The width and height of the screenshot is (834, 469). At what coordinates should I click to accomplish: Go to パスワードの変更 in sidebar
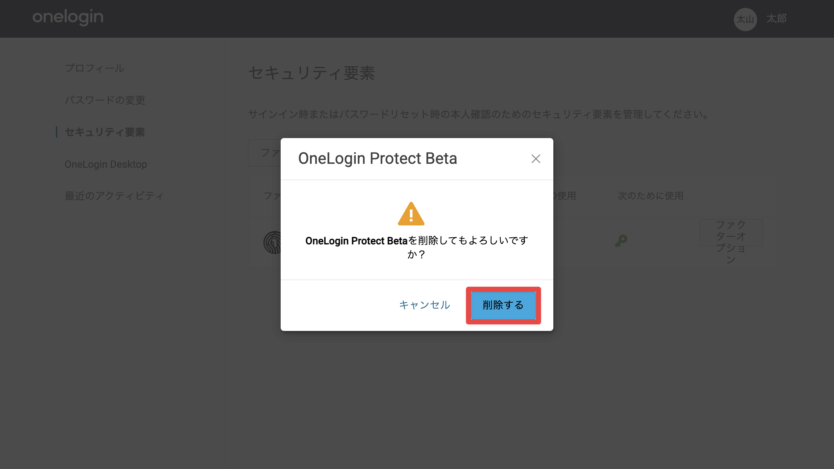pyautogui.click(x=105, y=100)
